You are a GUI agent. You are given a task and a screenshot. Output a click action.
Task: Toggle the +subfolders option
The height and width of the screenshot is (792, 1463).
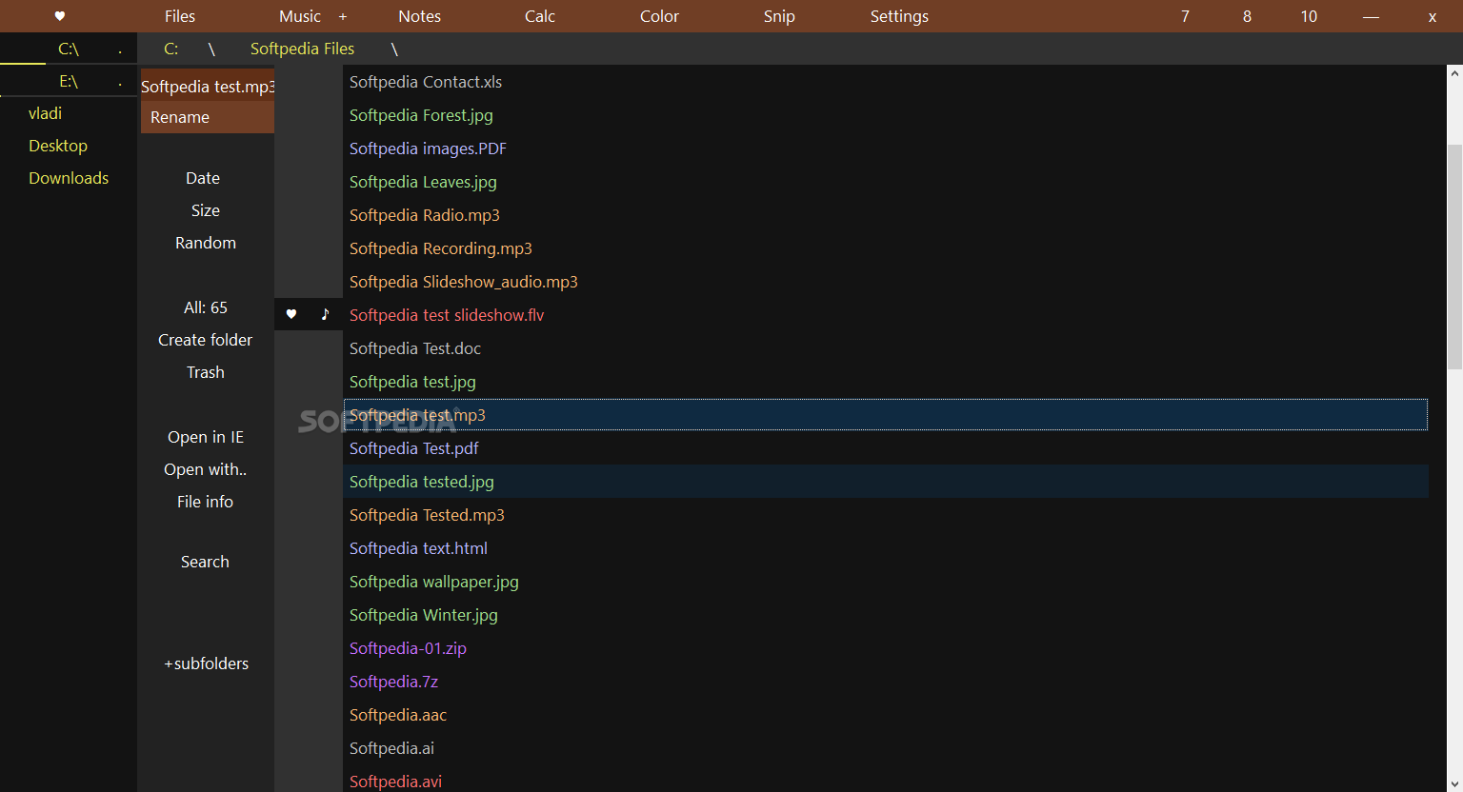click(206, 663)
